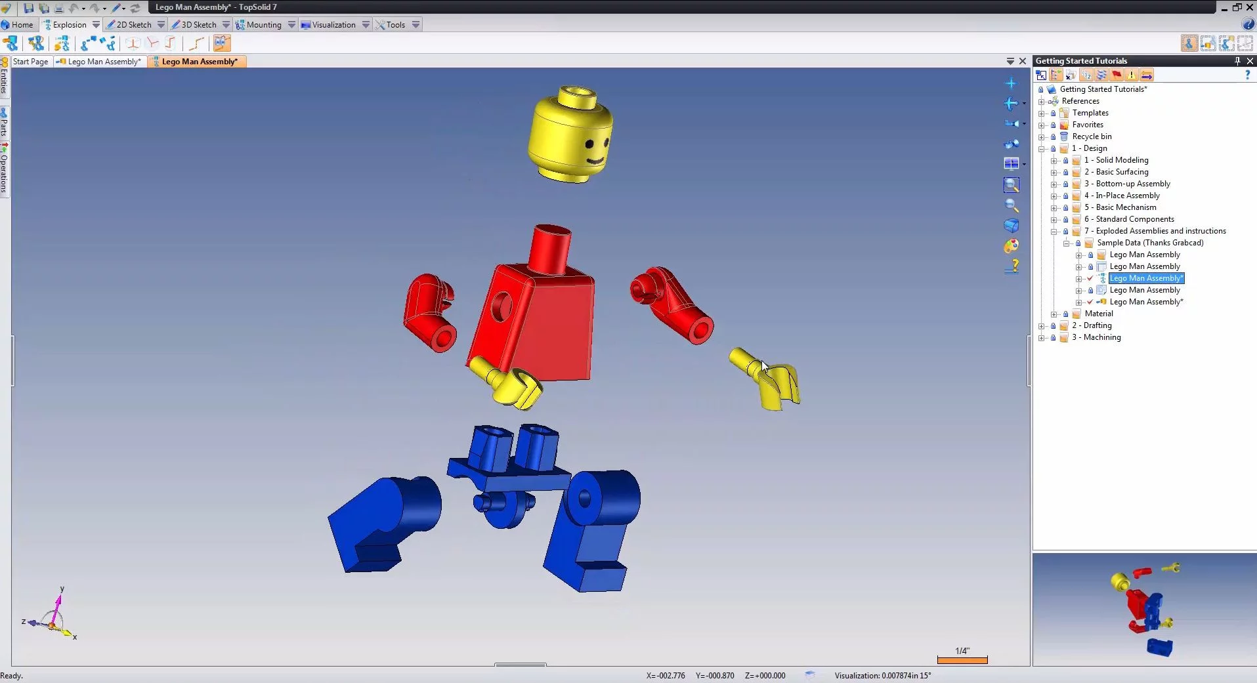The width and height of the screenshot is (1257, 683).
Task: Open the Tools tab dropdown arrow
Action: 415,25
